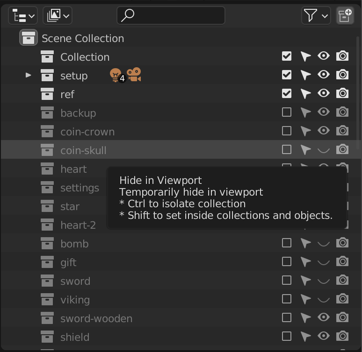Toggle the render camera icon for sword
This screenshot has width=362, height=352.
pos(342,280)
